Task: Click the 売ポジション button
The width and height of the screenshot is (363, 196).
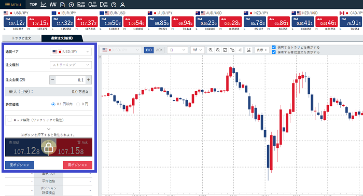Action: pos(20,165)
